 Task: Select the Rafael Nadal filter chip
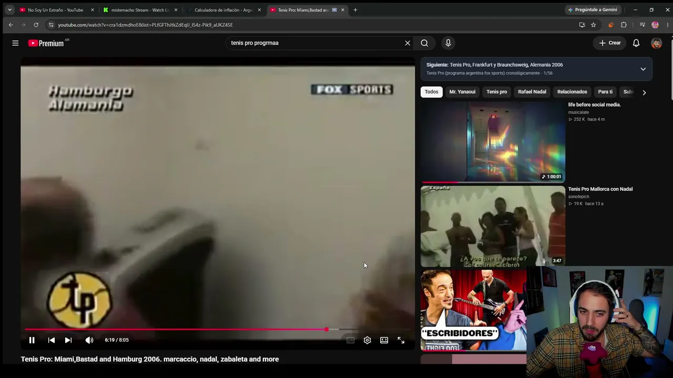pyautogui.click(x=532, y=92)
